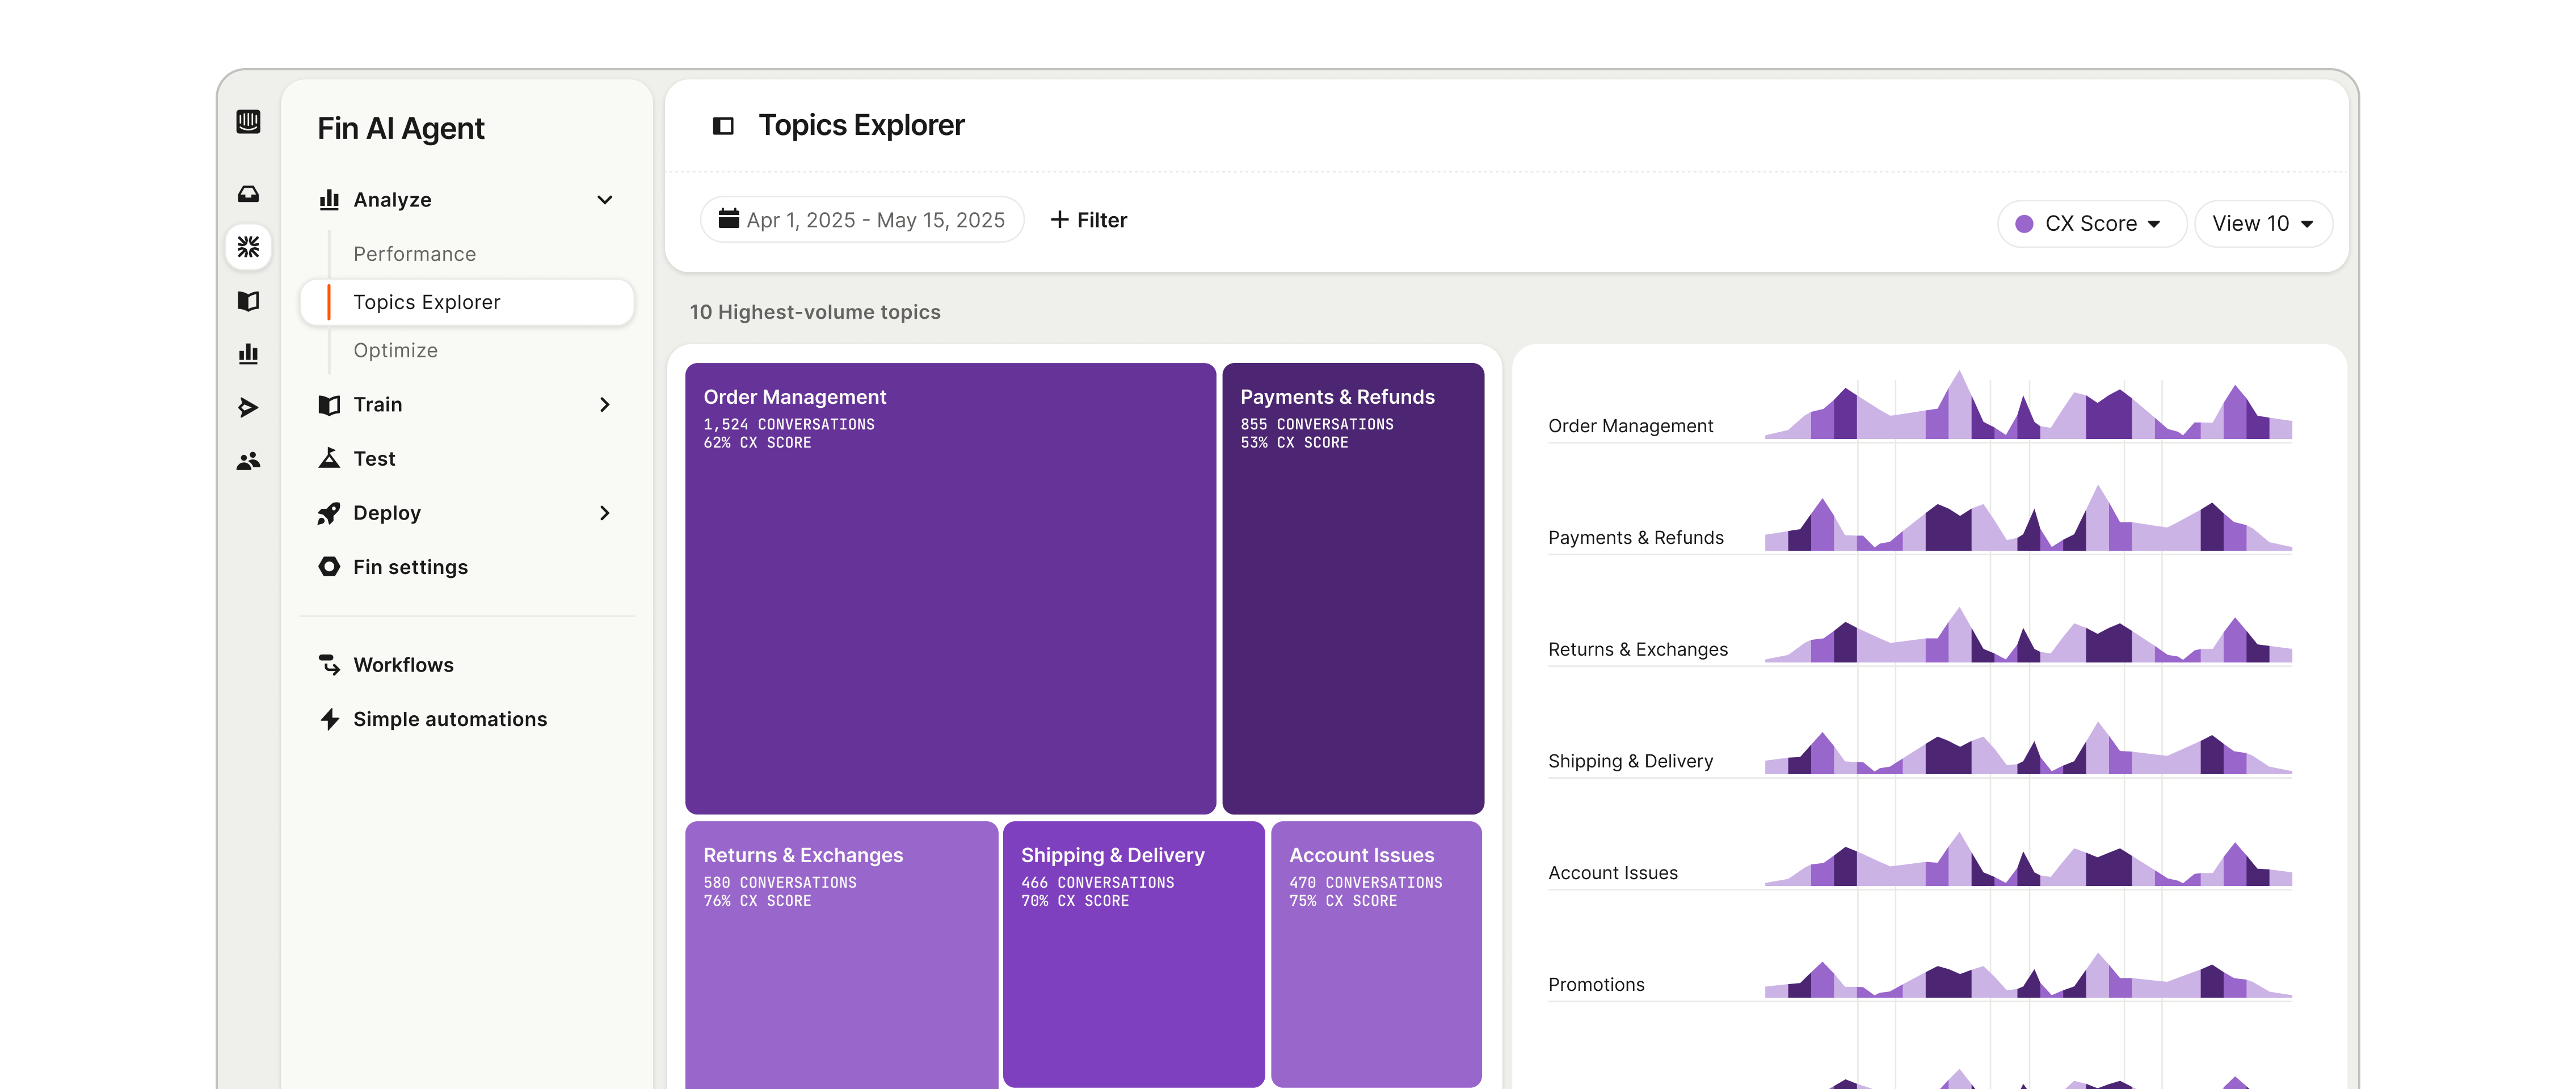This screenshot has width=2576, height=1089.
Task: Click the add Filter button
Action: point(1088,220)
